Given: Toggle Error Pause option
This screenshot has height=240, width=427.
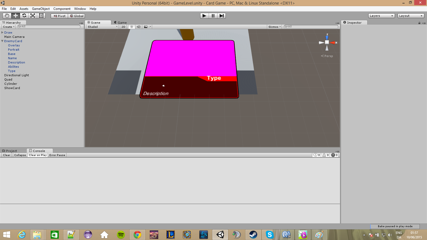Looking at the screenshot, I should (x=57, y=155).
